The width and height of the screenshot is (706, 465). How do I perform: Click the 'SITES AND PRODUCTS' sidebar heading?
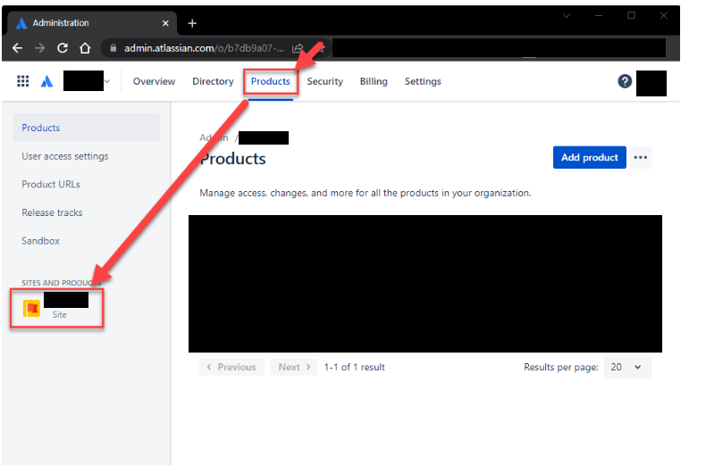click(x=62, y=283)
